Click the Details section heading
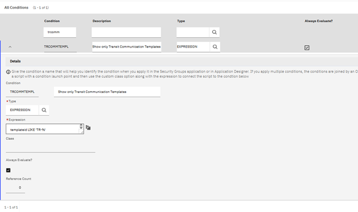The height and width of the screenshot is (212, 358). point(15,61)
